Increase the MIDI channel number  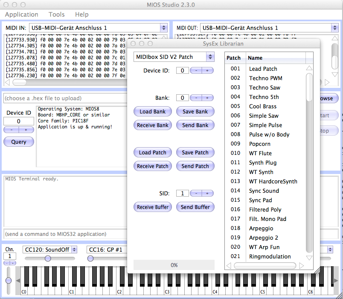(x=13, y=263)
